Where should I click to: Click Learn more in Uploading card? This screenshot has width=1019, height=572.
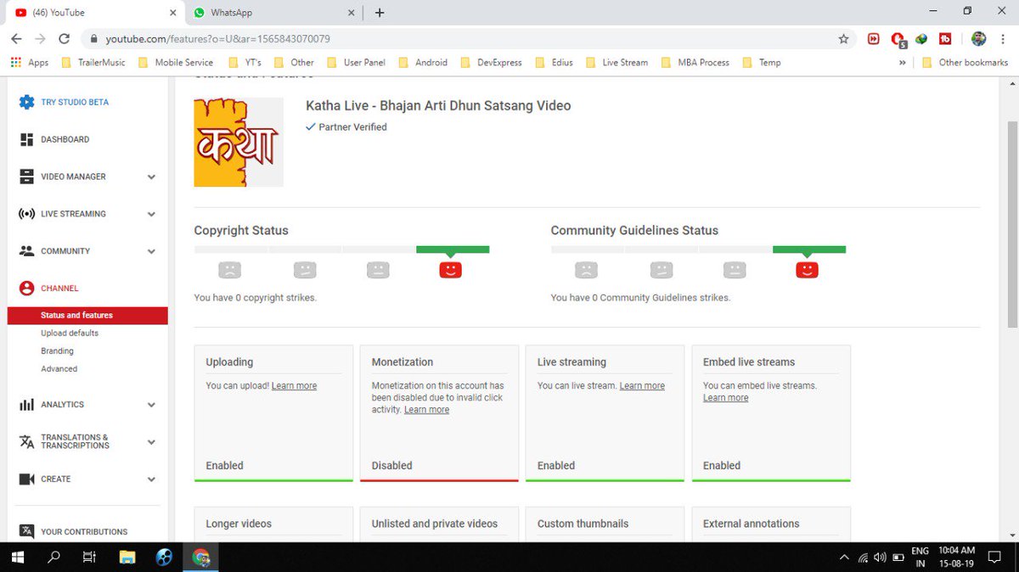tap(294, 386)
